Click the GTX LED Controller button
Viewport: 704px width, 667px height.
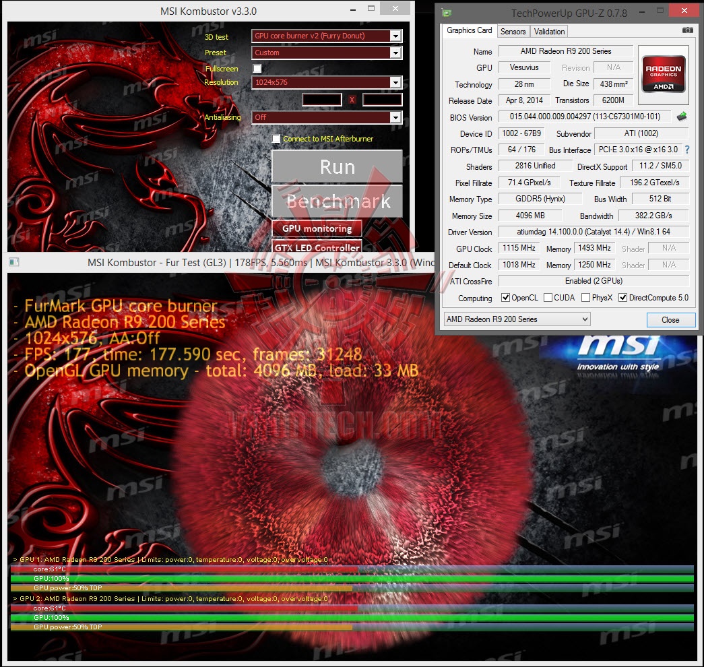pyautogui.click(x=317, y=246)
